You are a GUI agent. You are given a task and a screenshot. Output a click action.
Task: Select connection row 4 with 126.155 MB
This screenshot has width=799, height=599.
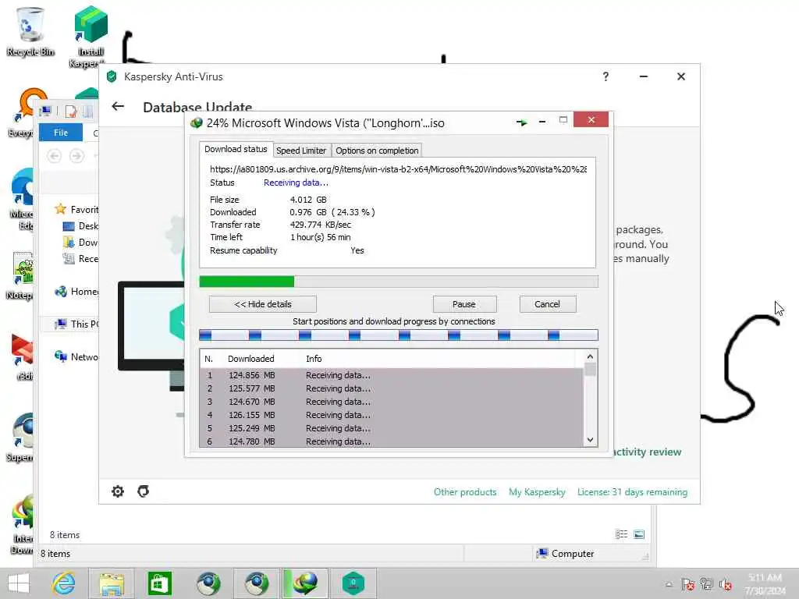(x=391, y=415)
